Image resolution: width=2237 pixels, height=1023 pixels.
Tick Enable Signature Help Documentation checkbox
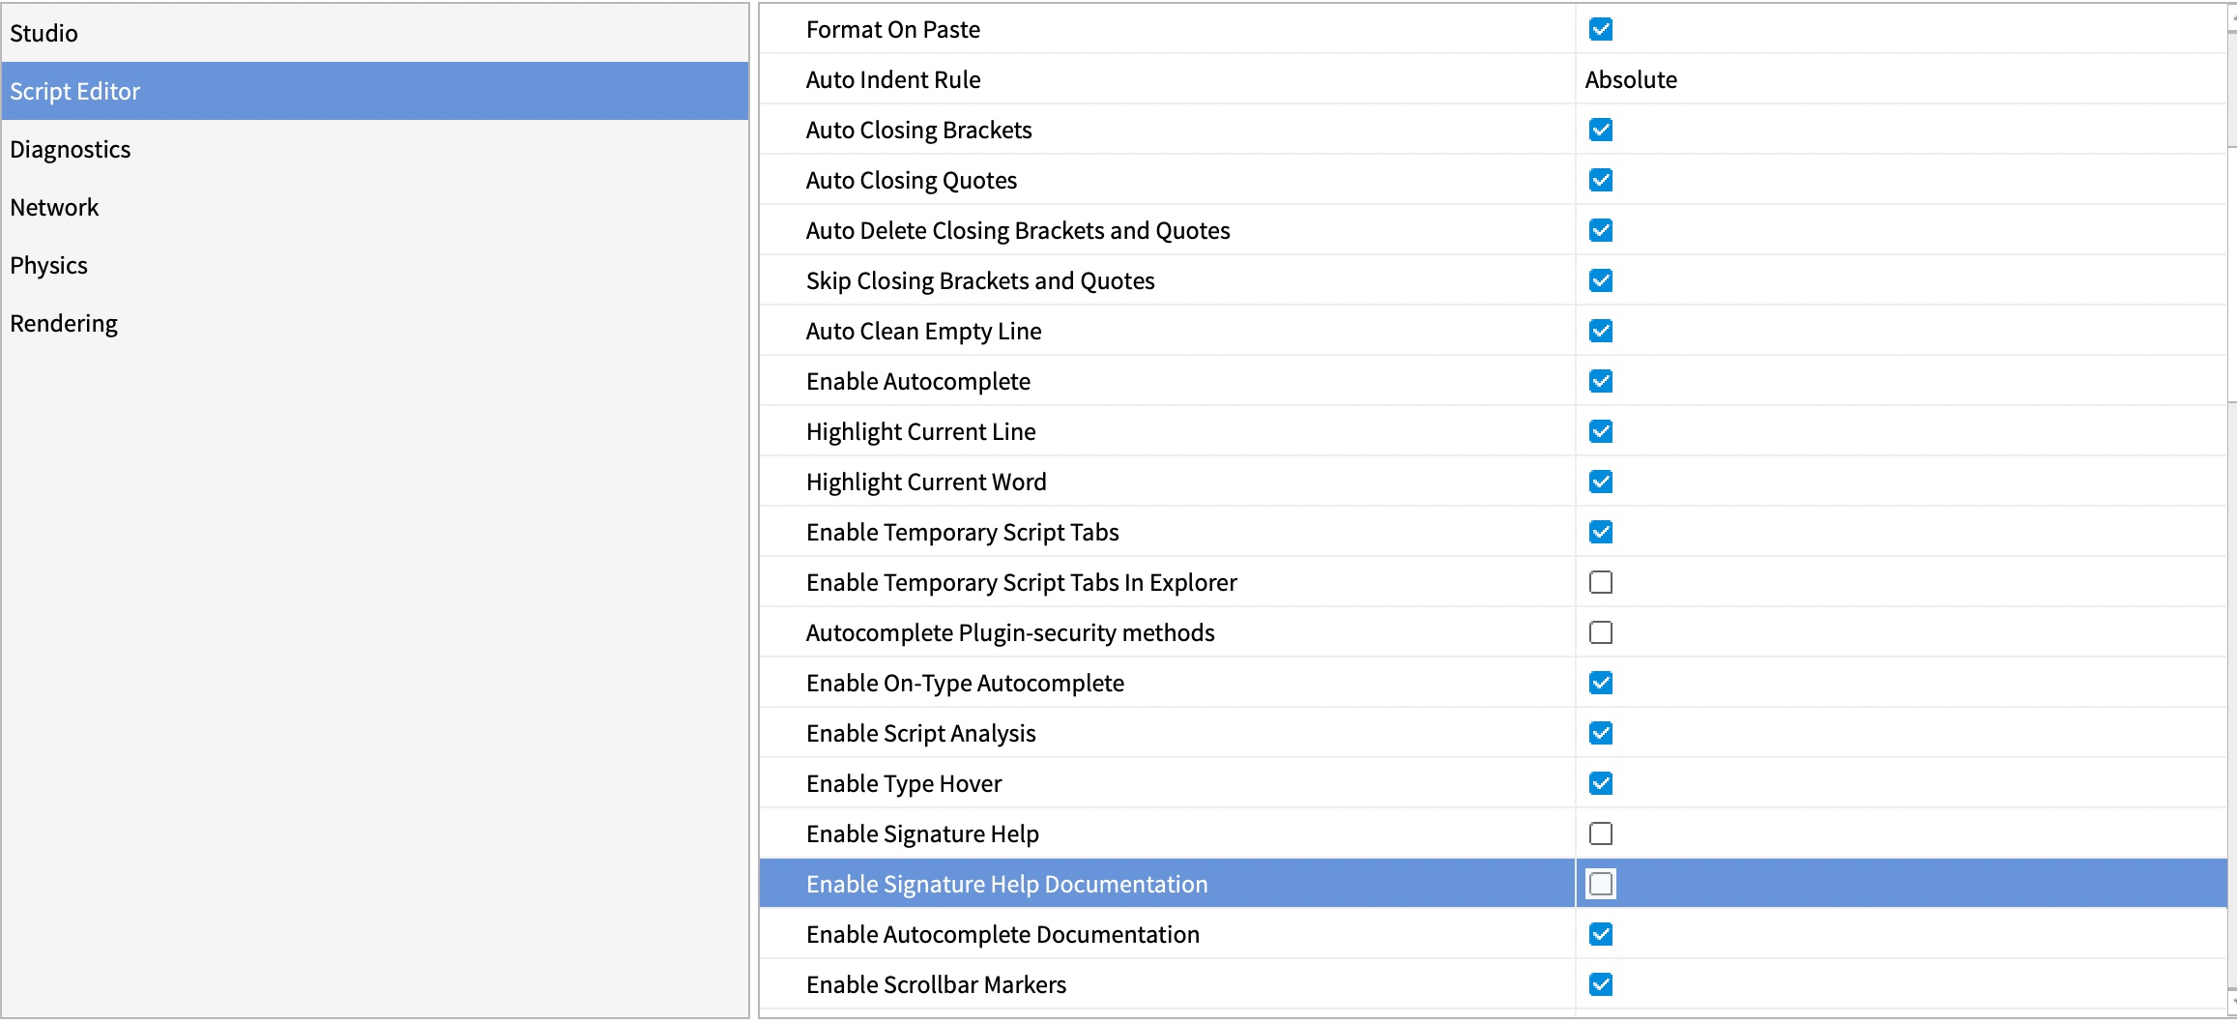(x=1601, y=884)
